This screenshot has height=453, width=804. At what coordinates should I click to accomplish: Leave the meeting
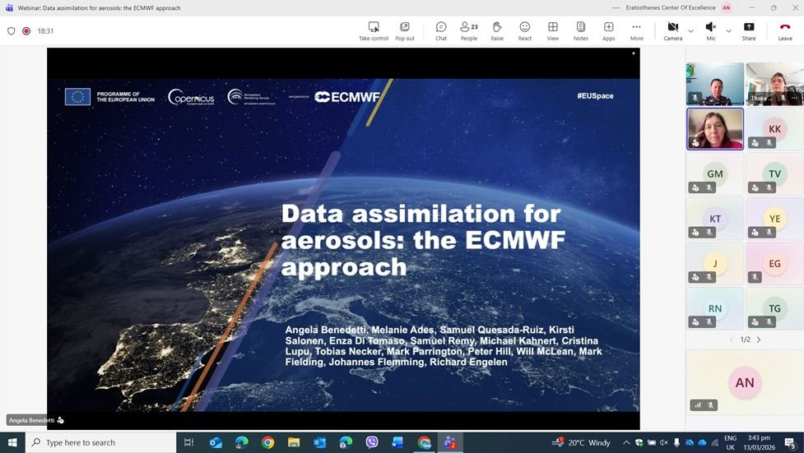pyautogui.click(x=785, y=30)
